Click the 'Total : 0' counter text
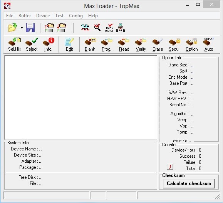This screenshot has width=223, height=203. point(194,168)
